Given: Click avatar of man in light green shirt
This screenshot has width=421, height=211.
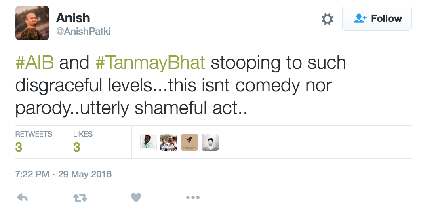Looking at the screenshot, I should (x=148, y=142).
